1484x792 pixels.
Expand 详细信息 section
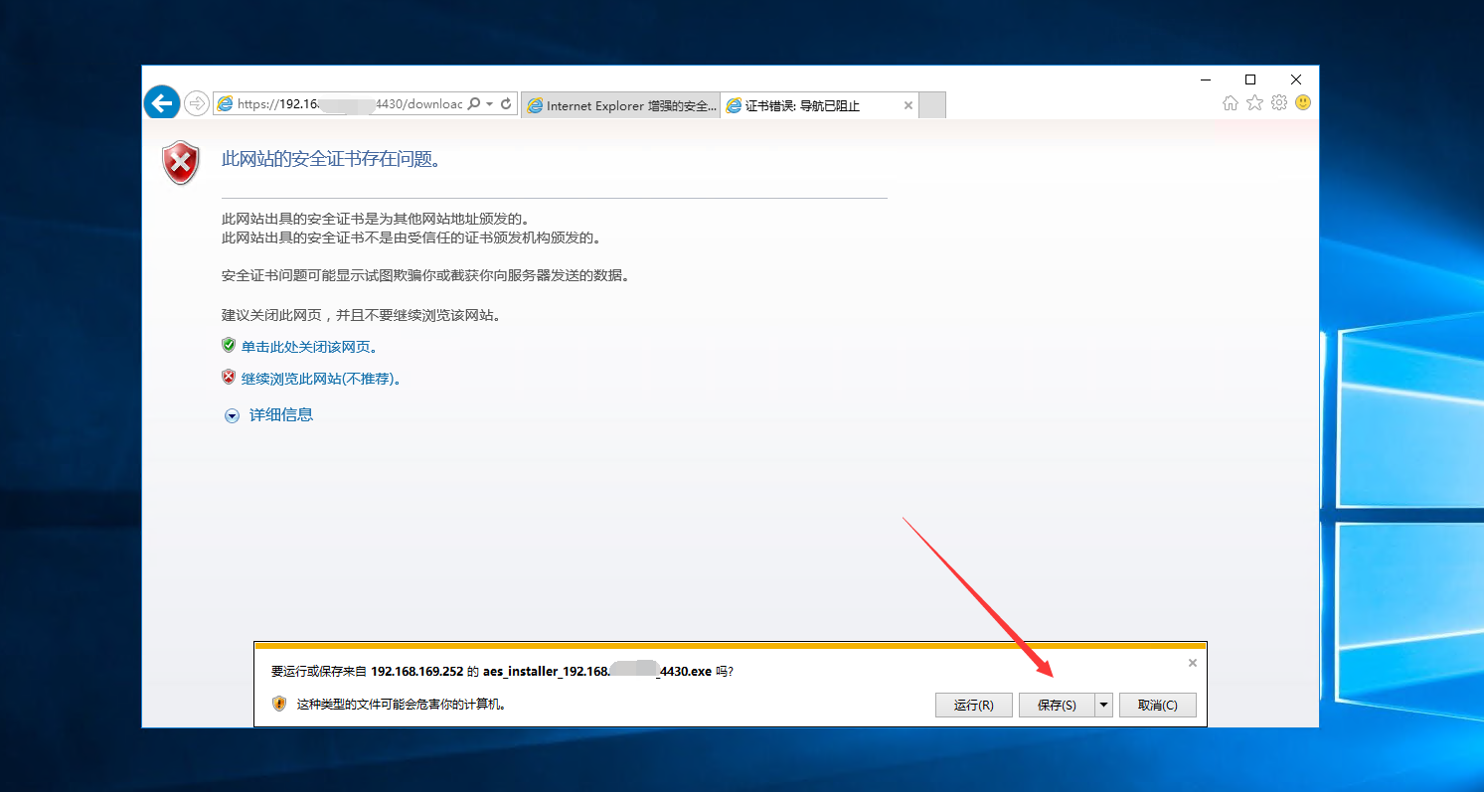[x=281, y=415]
